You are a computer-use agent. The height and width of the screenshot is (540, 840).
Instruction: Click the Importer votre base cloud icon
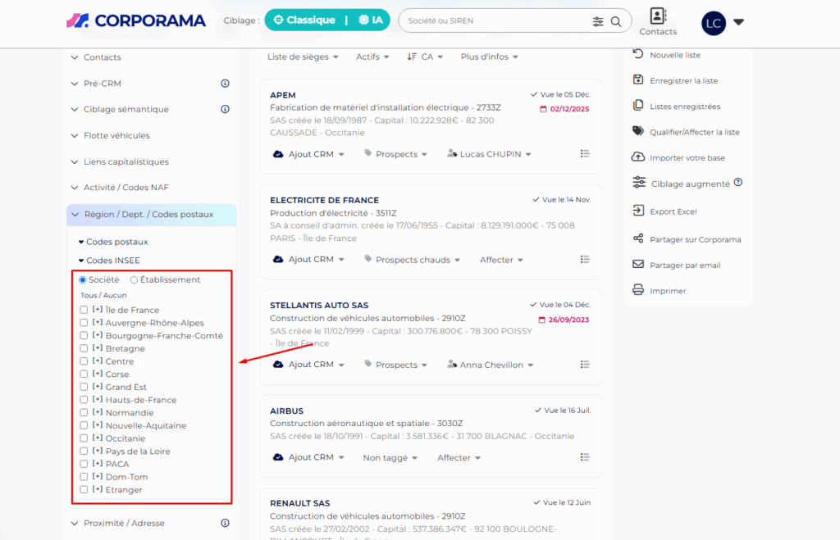click(638, 157)
